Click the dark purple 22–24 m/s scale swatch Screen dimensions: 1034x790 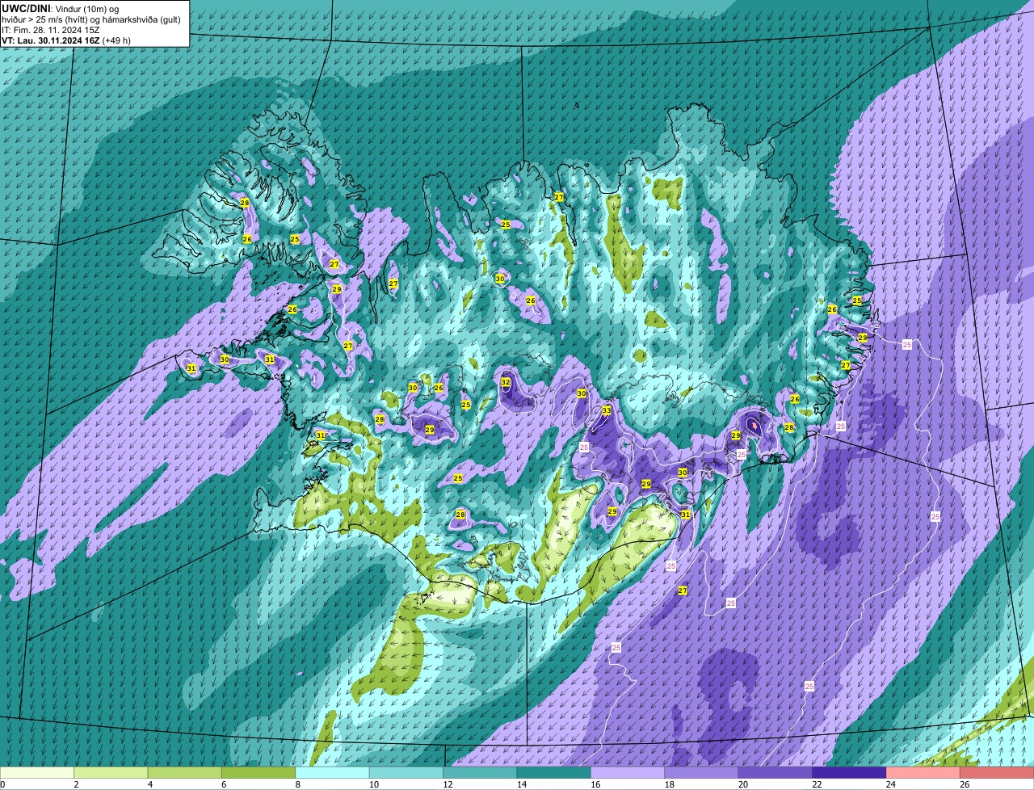(849, 773)
